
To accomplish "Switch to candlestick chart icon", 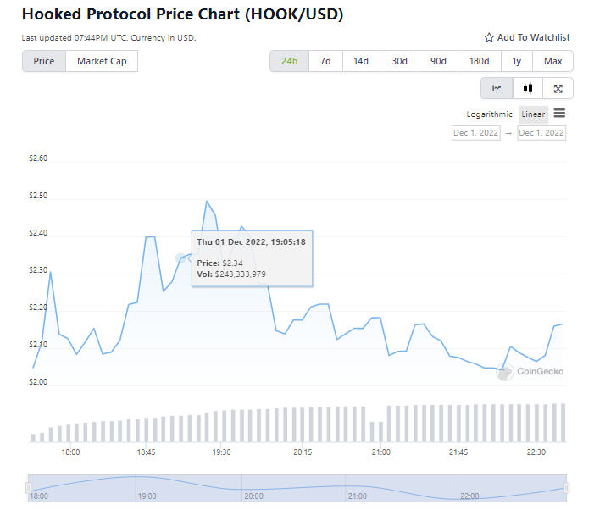I will 528,88.
